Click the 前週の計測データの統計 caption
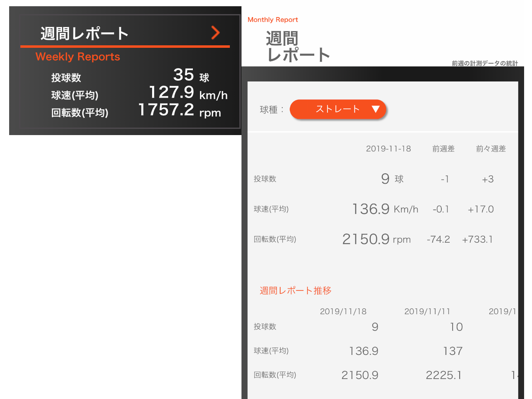Image resolution: width=532 pixels, height=399 pixels. click(485, 63)
